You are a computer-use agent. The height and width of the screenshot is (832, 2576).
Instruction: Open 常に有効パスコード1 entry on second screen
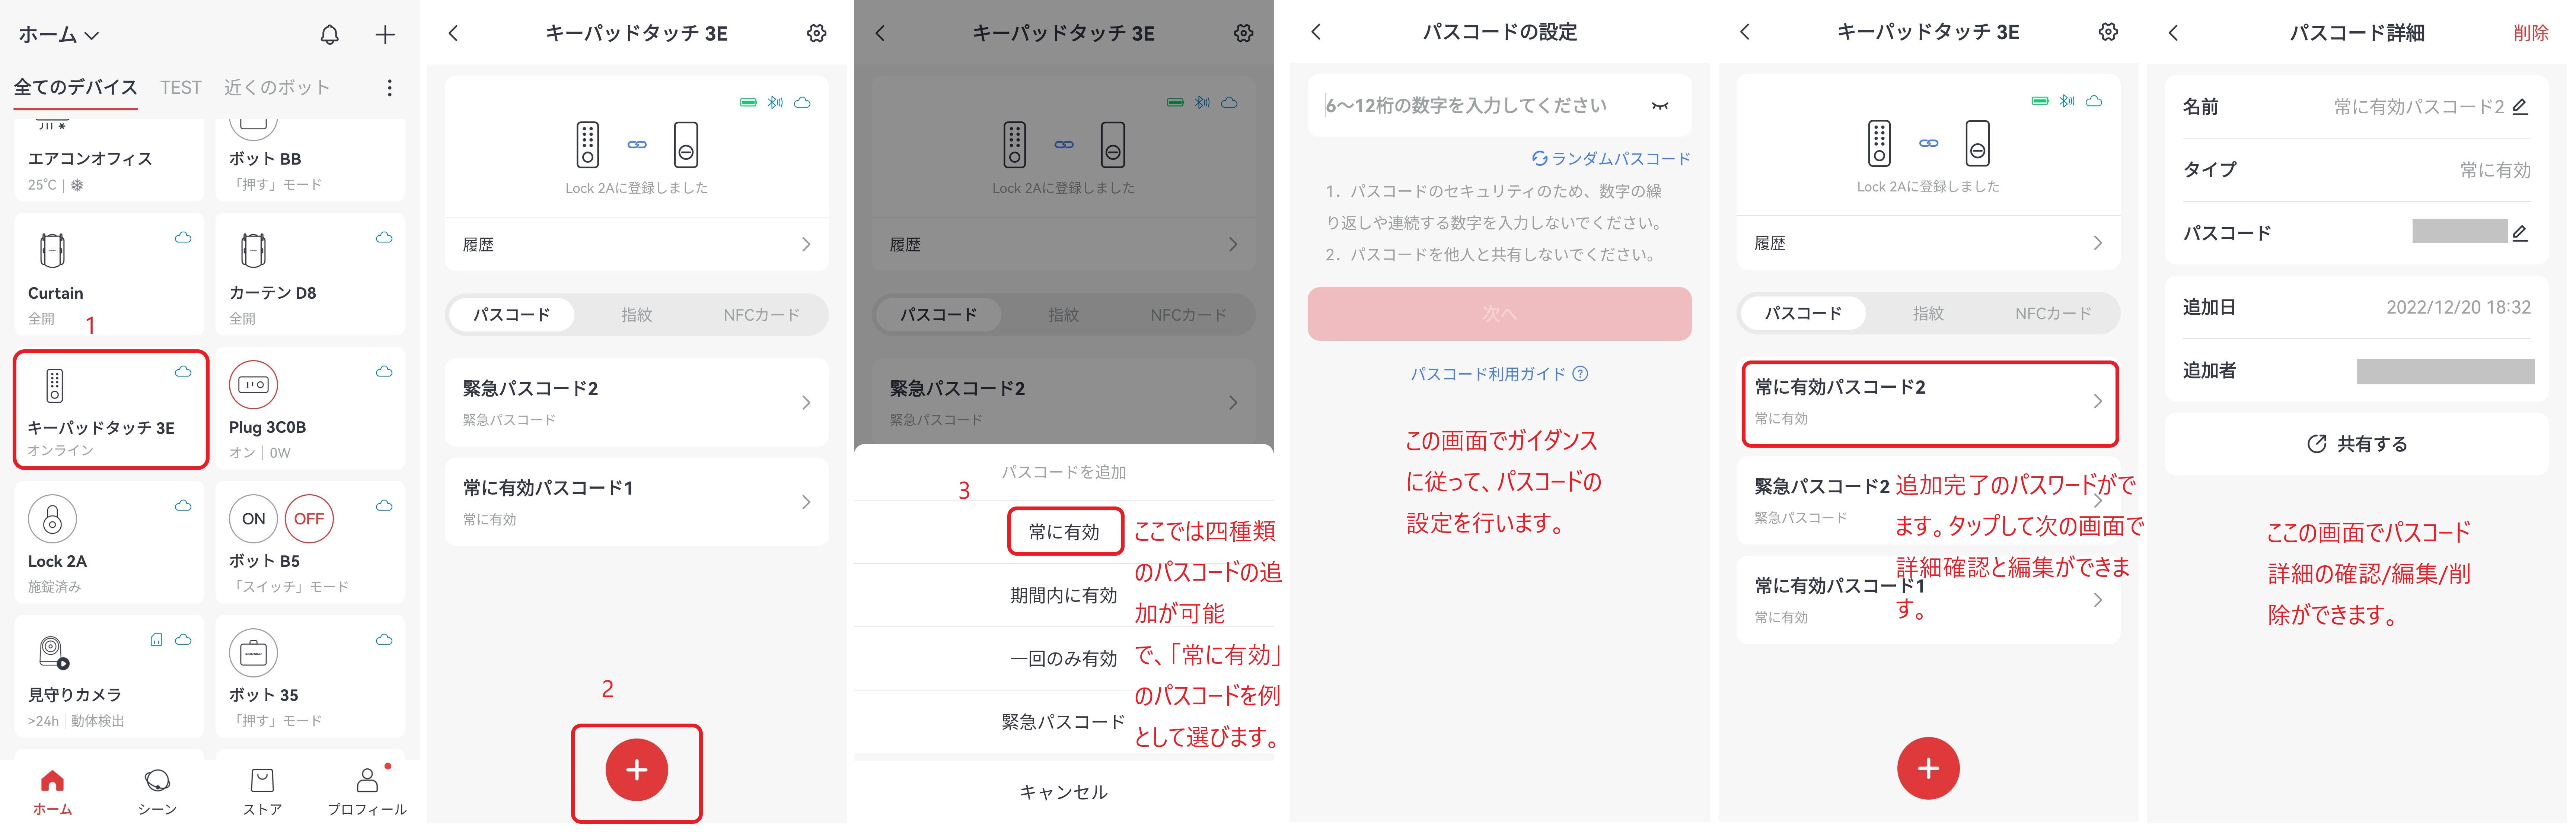[x=636, y=502]
